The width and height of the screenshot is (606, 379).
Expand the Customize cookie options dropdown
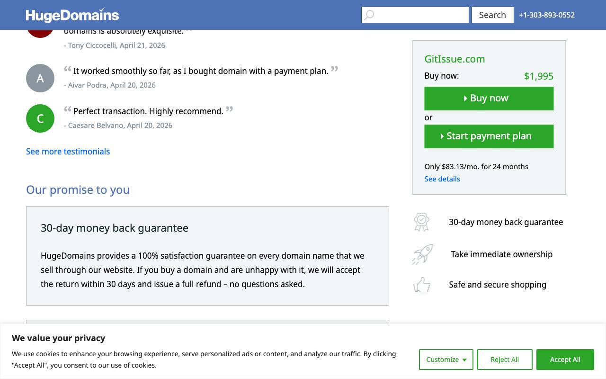click(x=446, y=360)
